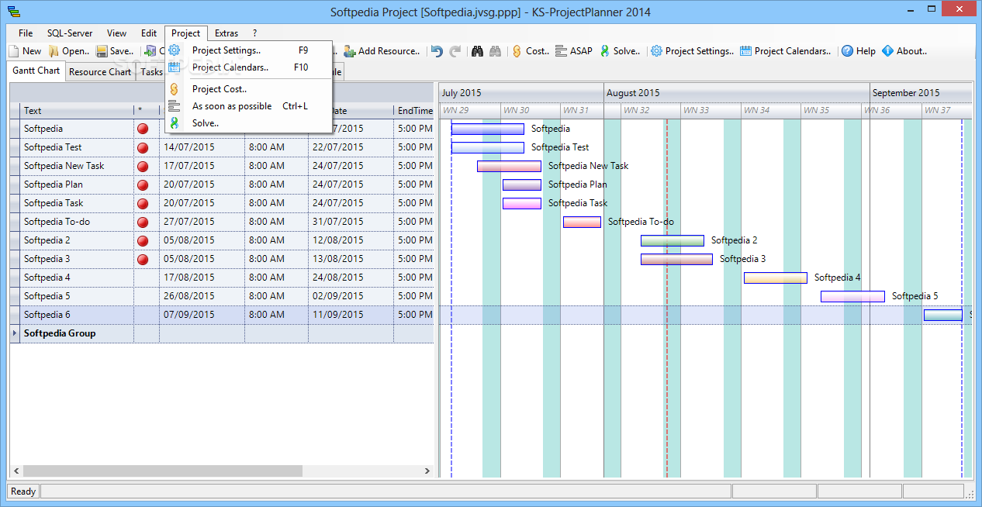Select the Softpedia Plan gantt bar
982x507 pixels.
[x=522, y=185]
